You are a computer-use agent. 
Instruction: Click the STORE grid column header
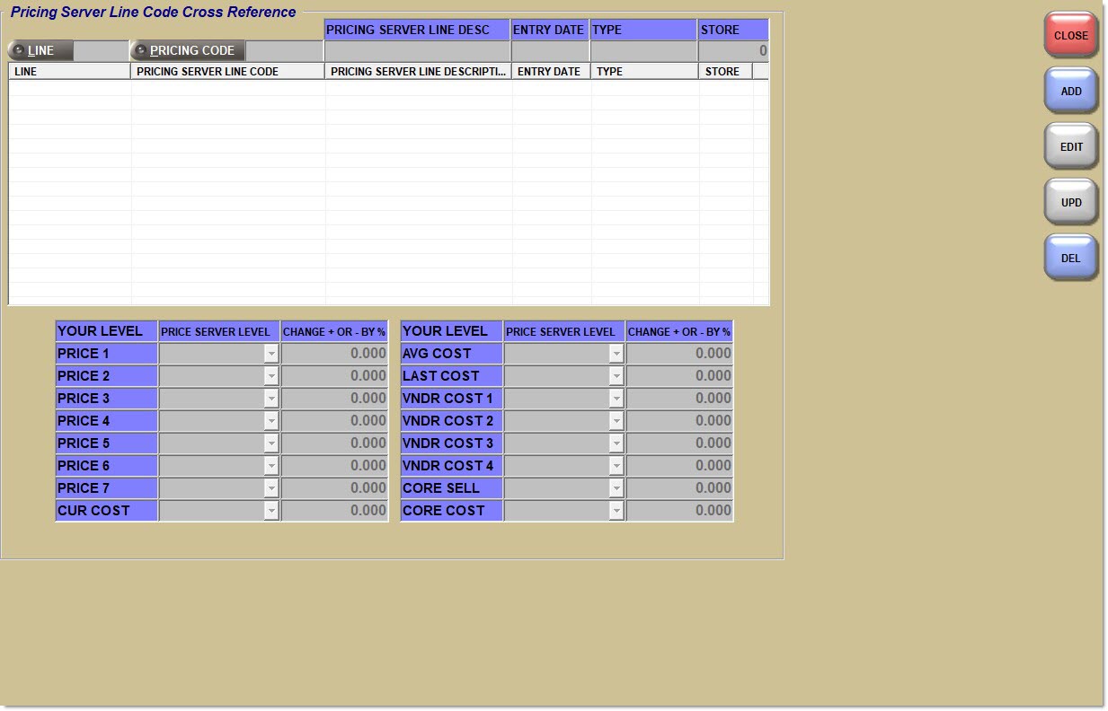724,72
